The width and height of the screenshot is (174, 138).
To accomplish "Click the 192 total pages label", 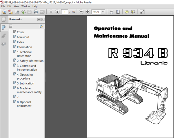I will tap(73, 12).
